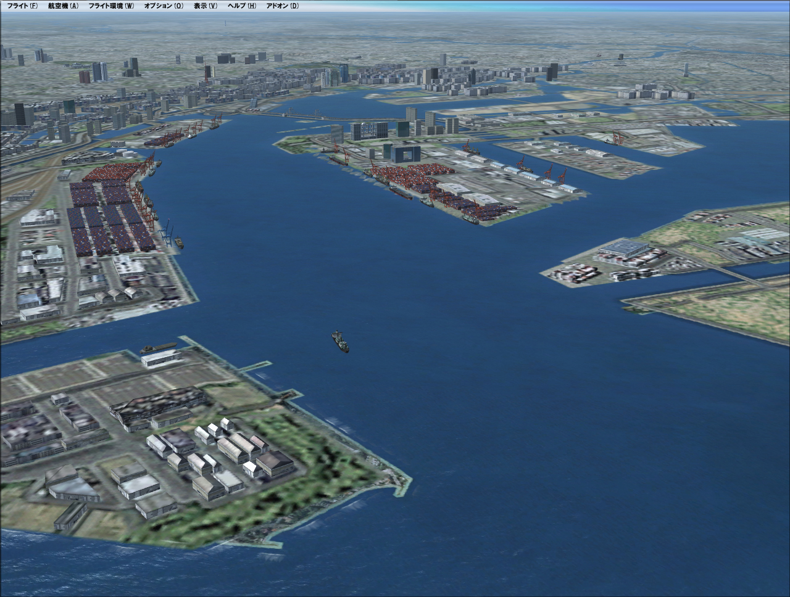Image resolution: width=790 pixels, height=597 pixels.
Task: Open the アドオン(D) menu
Action: (282, 6)
